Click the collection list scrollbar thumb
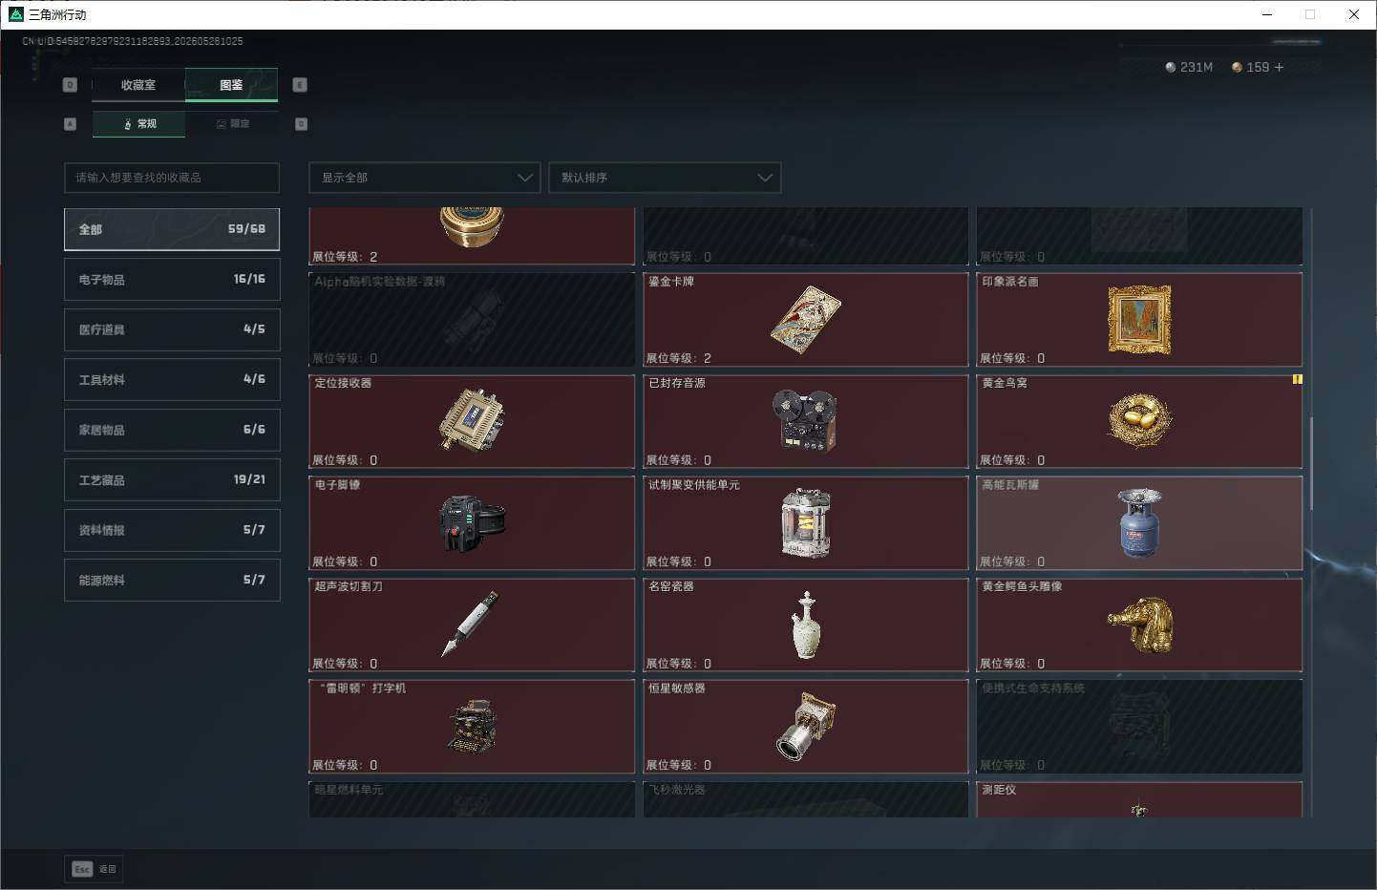This screenshot has height=890, width=1377. pos(1311,463)
